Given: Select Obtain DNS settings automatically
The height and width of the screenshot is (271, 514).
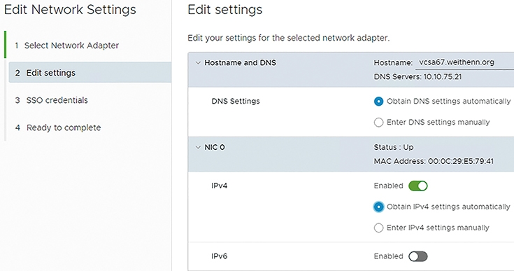Looking at the screenshot, I should click(378, 102).
